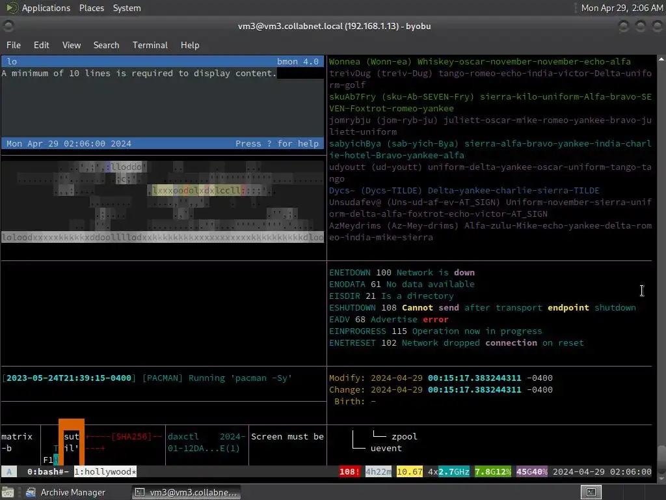Click the window menu button at title bar left
This screenshot has height=500, width=666.
point(8,26)
